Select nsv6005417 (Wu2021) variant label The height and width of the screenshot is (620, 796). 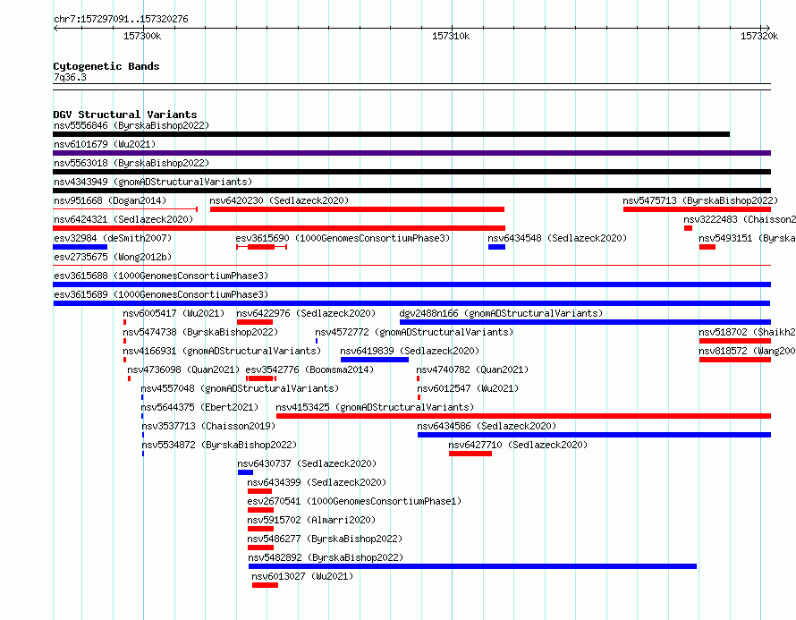[x=174, y=313]
